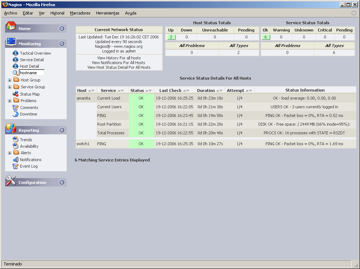
Task: Click the Problems folder icon
Action: tap(16, 100)
